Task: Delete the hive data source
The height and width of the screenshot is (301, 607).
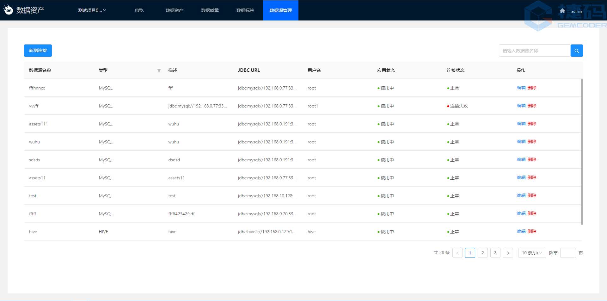Action: pos(532,231)
